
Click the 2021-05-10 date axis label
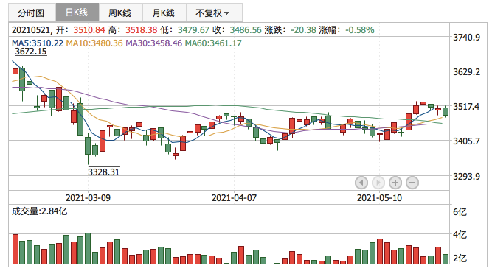click(379, 197)
